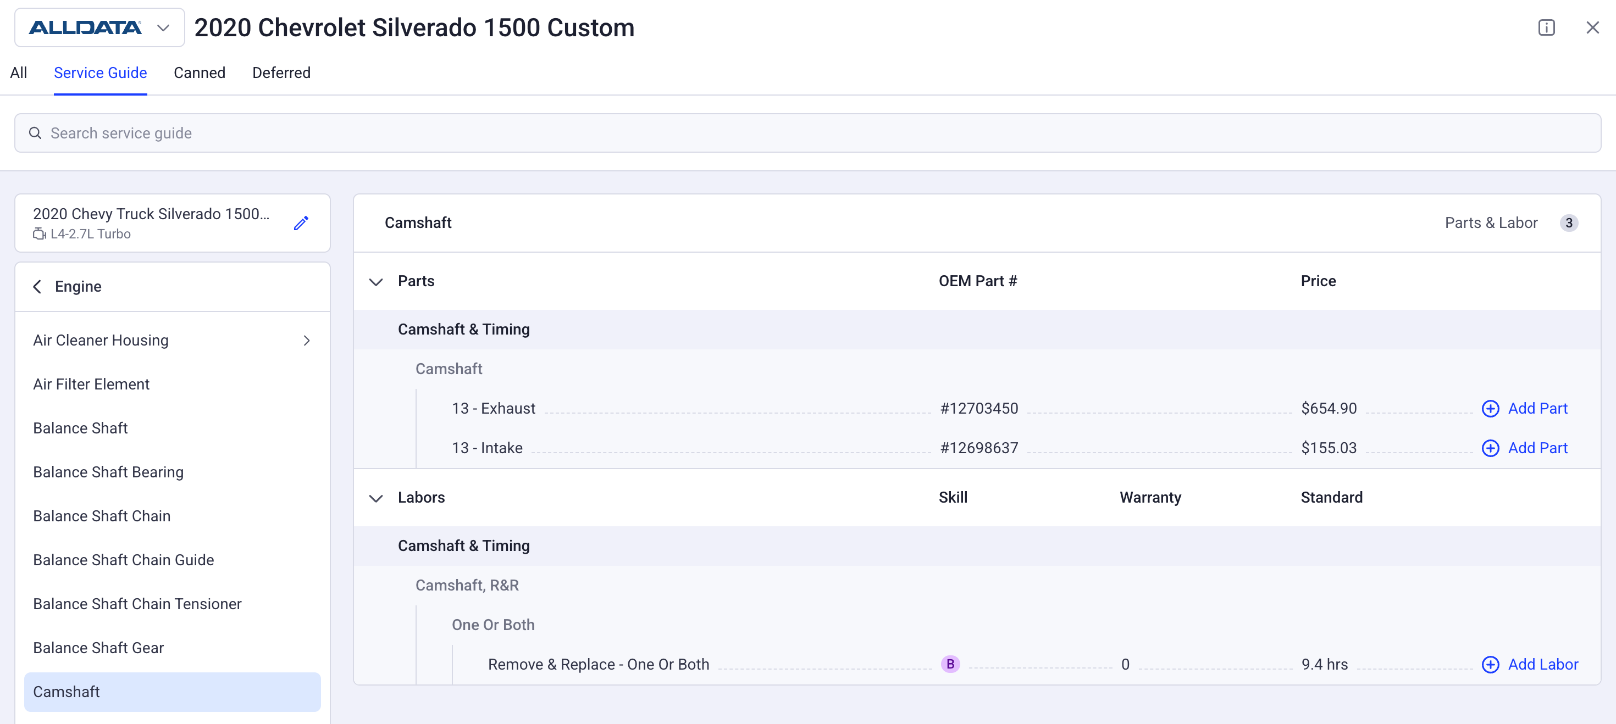Expand Air Cleaner Housing submenu arrow
This screenshot has width=1616, height=724.
pyautogui.click(x=307, y=341)
